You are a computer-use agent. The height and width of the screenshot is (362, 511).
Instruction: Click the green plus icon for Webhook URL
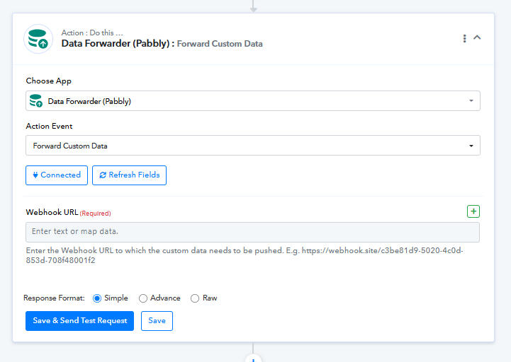tap(473, 211)
